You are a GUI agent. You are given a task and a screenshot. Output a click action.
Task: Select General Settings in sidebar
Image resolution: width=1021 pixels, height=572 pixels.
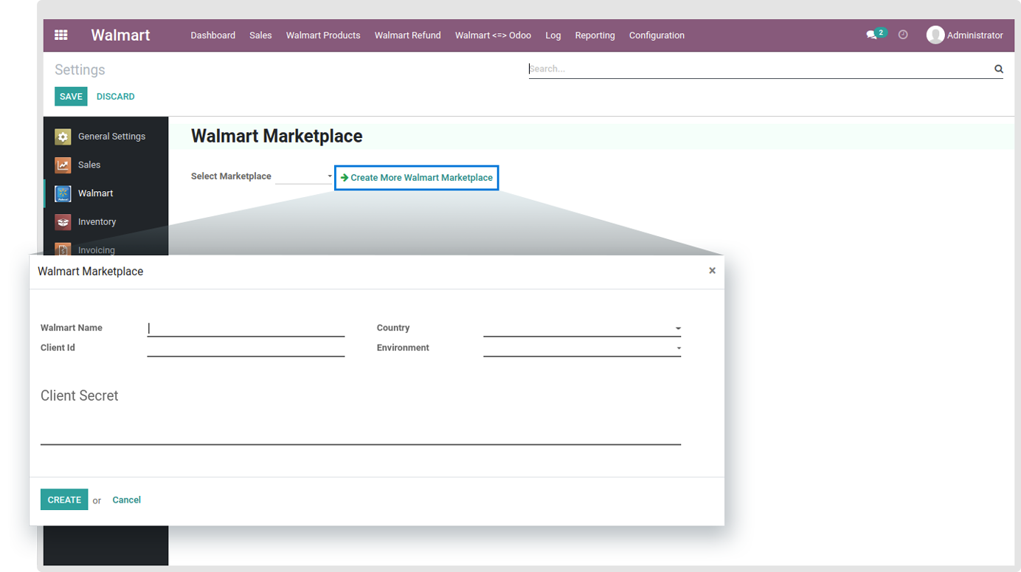111,137
